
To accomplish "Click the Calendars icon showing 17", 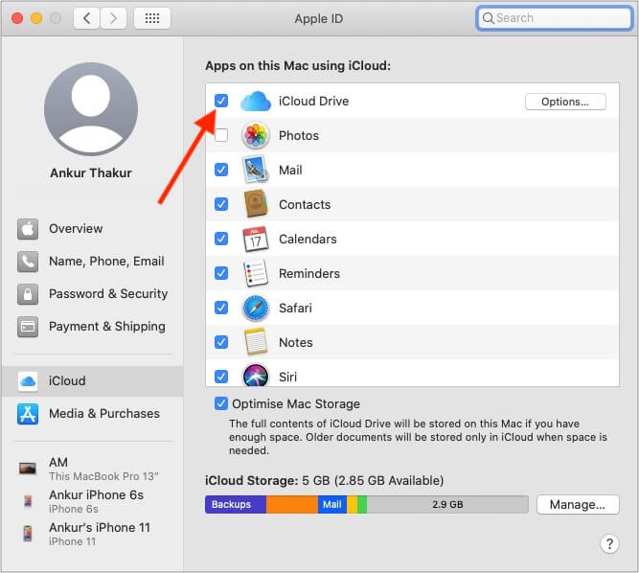I will [256, 239].
